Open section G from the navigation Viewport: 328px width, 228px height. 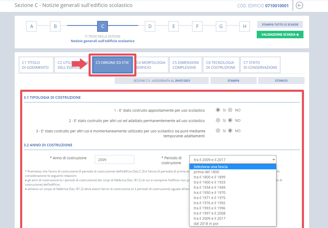(221, 26)
